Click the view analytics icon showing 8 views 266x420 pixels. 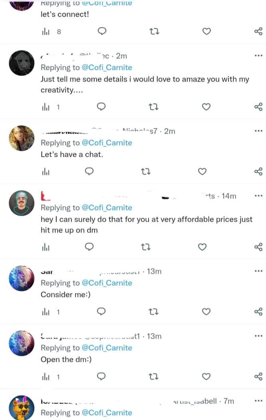46,31
